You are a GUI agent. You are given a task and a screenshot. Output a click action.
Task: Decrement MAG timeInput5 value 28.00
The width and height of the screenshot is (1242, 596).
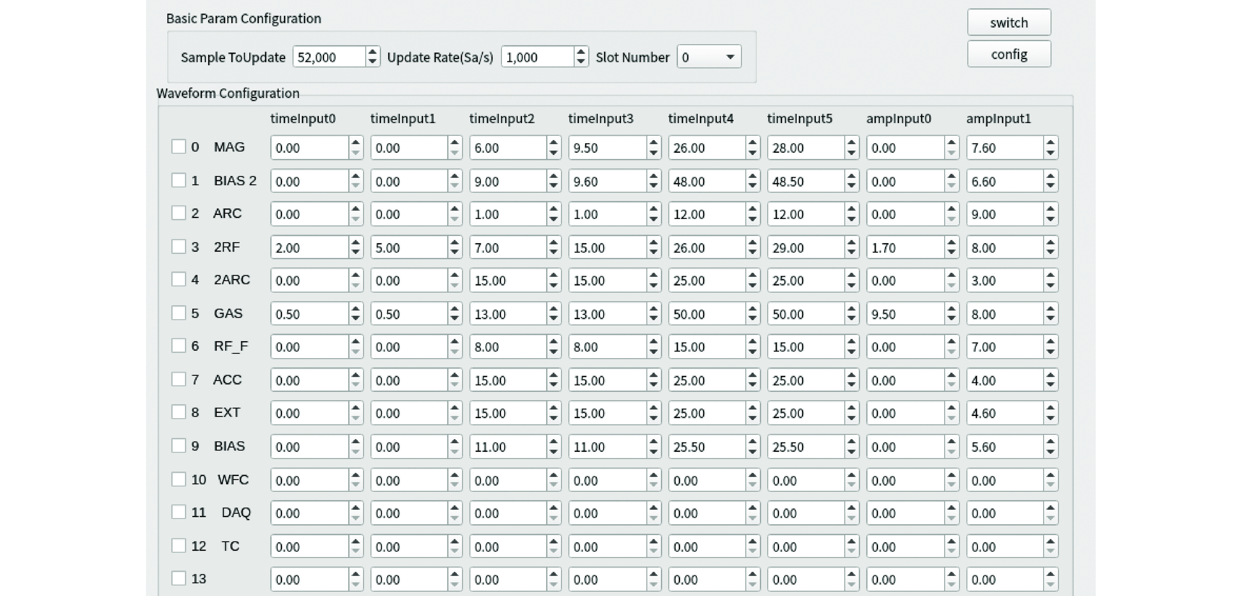(851, 153)
